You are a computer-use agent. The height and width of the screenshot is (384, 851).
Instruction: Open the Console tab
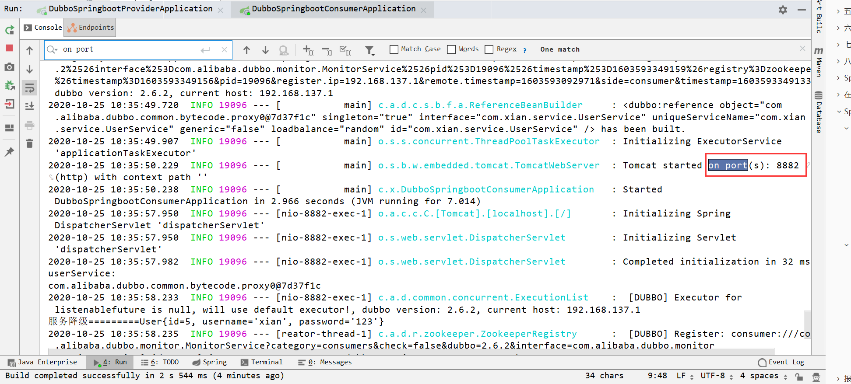click(43, 27)
